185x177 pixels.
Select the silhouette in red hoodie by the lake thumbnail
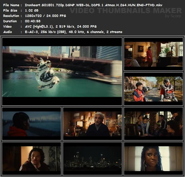coord(32,124)
